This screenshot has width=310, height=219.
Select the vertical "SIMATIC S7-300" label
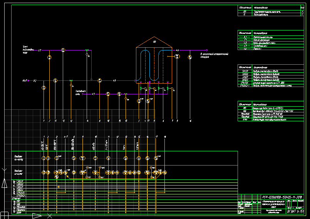14,188
